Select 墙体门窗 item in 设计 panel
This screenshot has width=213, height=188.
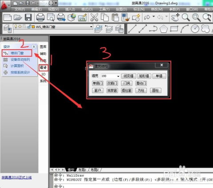17,53
